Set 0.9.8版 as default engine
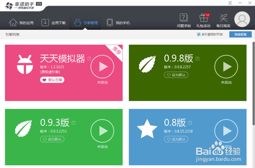The width and height of the screenshot is (255, 168). click(x=176, y=75)
